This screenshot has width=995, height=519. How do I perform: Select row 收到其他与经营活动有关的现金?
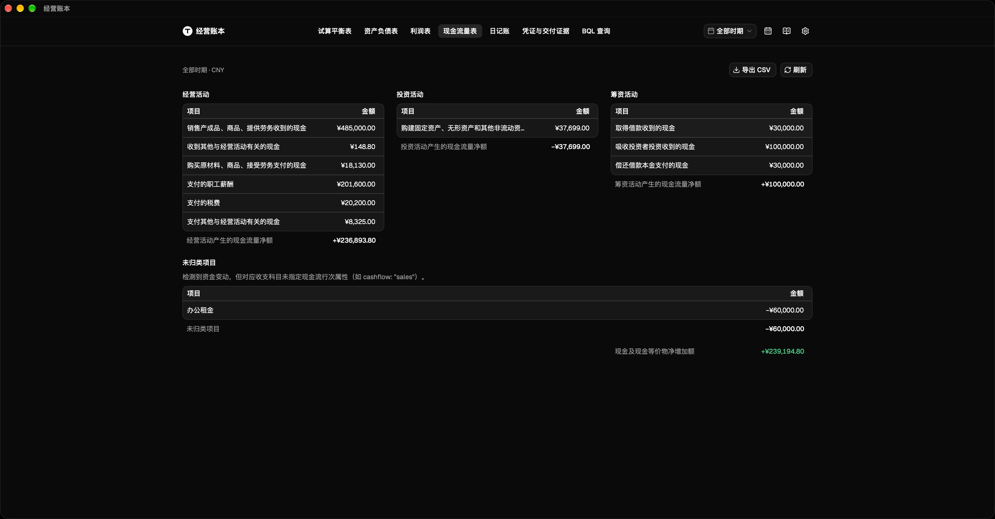[x=283, y=146]
